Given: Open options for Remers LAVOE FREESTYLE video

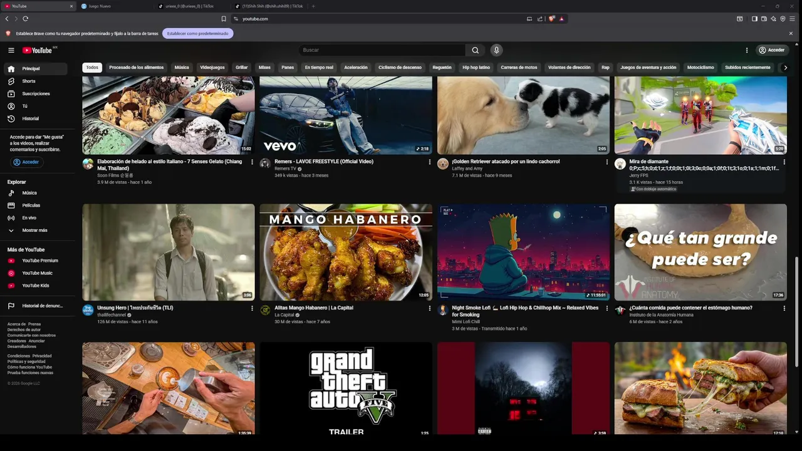Looking at the screenshot, I should [430, 162].
